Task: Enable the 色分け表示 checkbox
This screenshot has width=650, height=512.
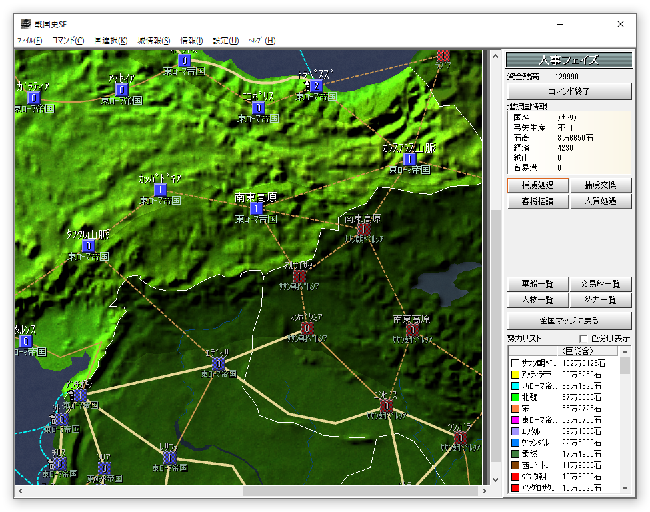Action: tap(584, 339)
